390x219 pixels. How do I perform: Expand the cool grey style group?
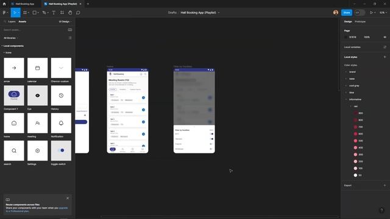pyautogui.click(x=346, y=86)
